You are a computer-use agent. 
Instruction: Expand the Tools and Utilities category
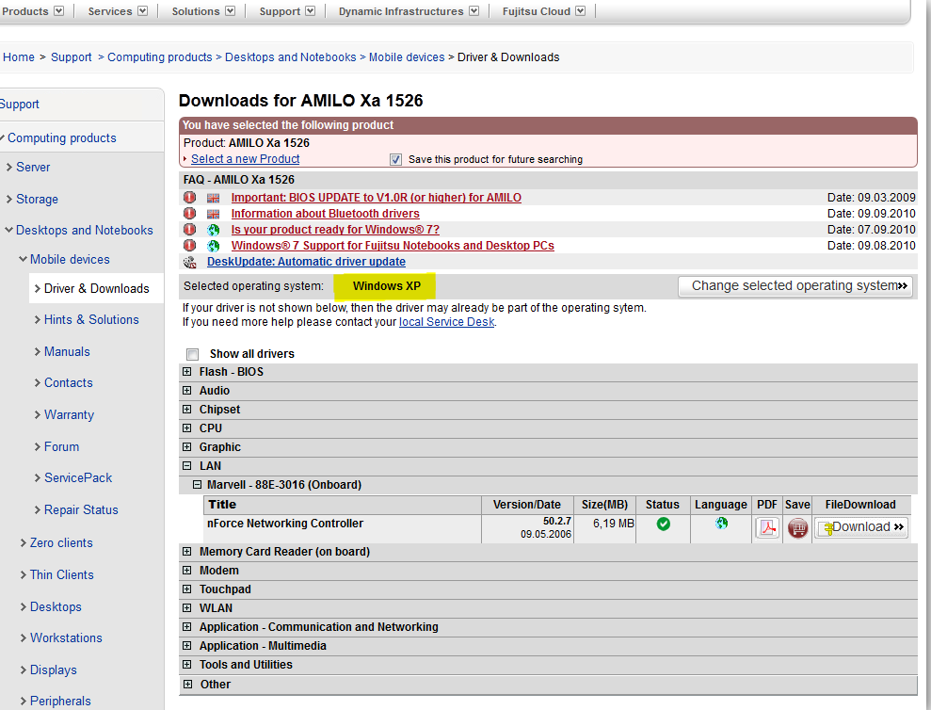187,664
